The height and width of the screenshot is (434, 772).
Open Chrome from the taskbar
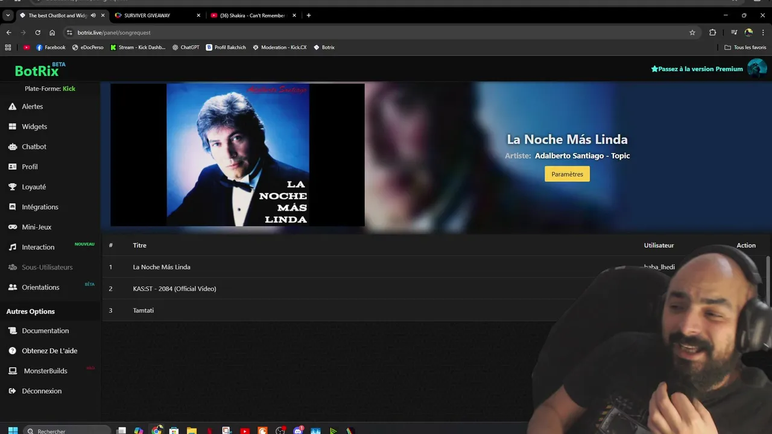pos(157,431)
